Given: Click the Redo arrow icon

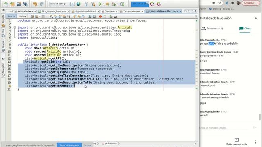Looking at the screenshot, I should pyautogui.click(x=42, y=4).
